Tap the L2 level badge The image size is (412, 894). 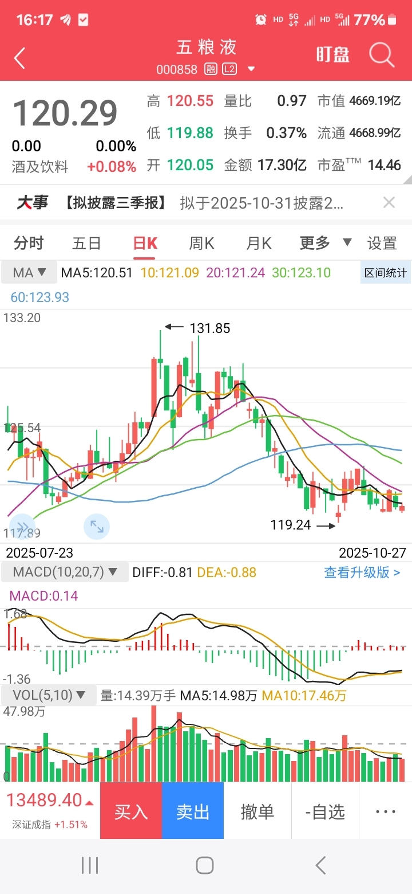coord(229,69)
